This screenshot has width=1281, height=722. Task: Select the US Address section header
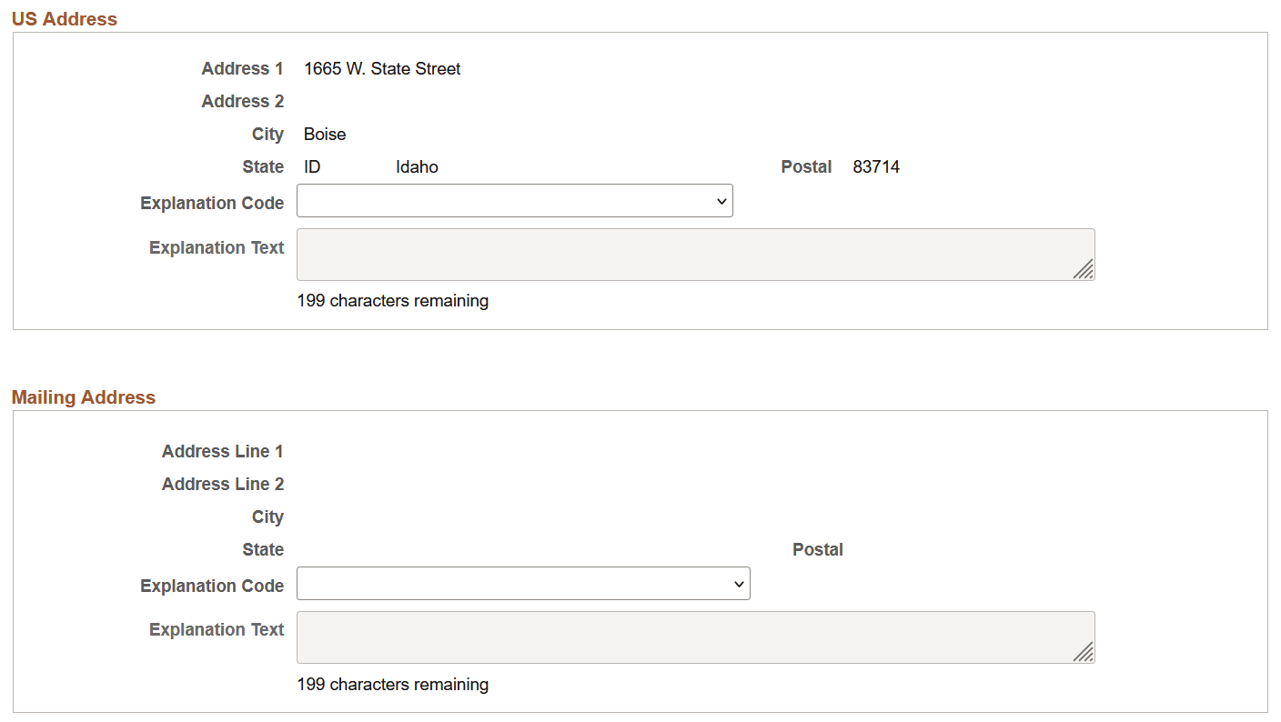pyautogui.click(x=64, y=18)
